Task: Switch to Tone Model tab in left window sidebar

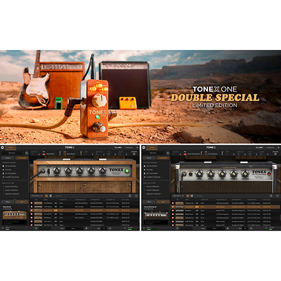Action: [21, 158]
